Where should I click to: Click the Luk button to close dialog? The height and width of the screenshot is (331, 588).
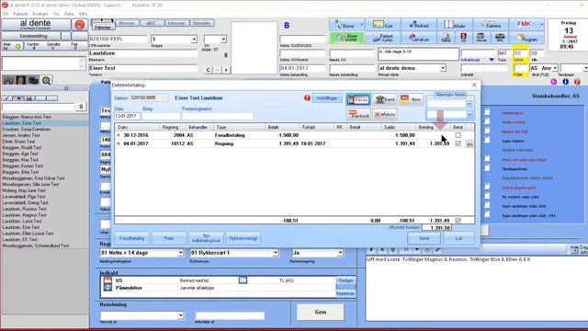[x=458, y=238]
